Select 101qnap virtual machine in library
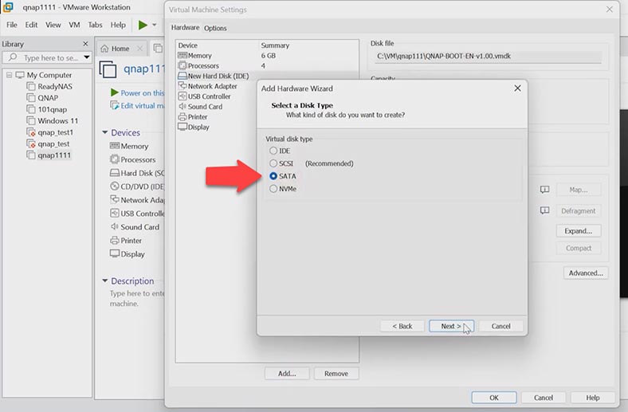This screenshot has width=628, height=412. 47,109
